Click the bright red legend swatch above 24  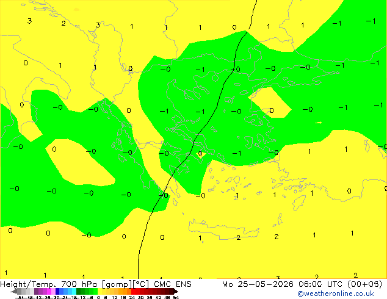[133, 291]
